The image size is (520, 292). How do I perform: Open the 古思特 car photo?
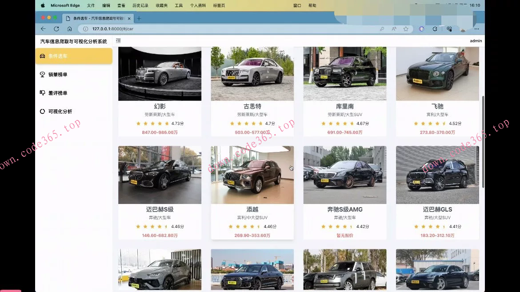click(252, 74)
